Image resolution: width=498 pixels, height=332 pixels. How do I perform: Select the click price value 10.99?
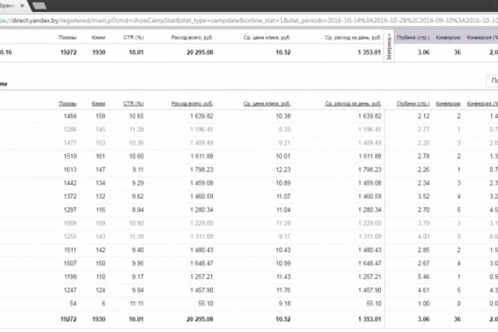[283, 264]
